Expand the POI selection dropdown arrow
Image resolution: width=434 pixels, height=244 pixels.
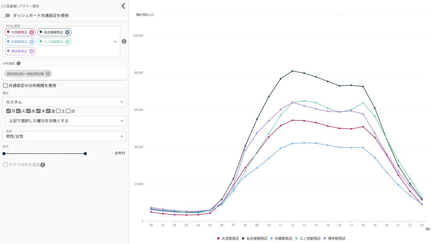point(115,42)
